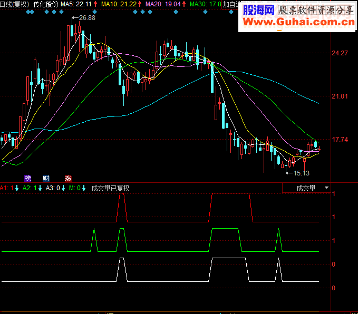
Task: Open the 成交量 indicator dropdown
Action: (x=306, y=188)
